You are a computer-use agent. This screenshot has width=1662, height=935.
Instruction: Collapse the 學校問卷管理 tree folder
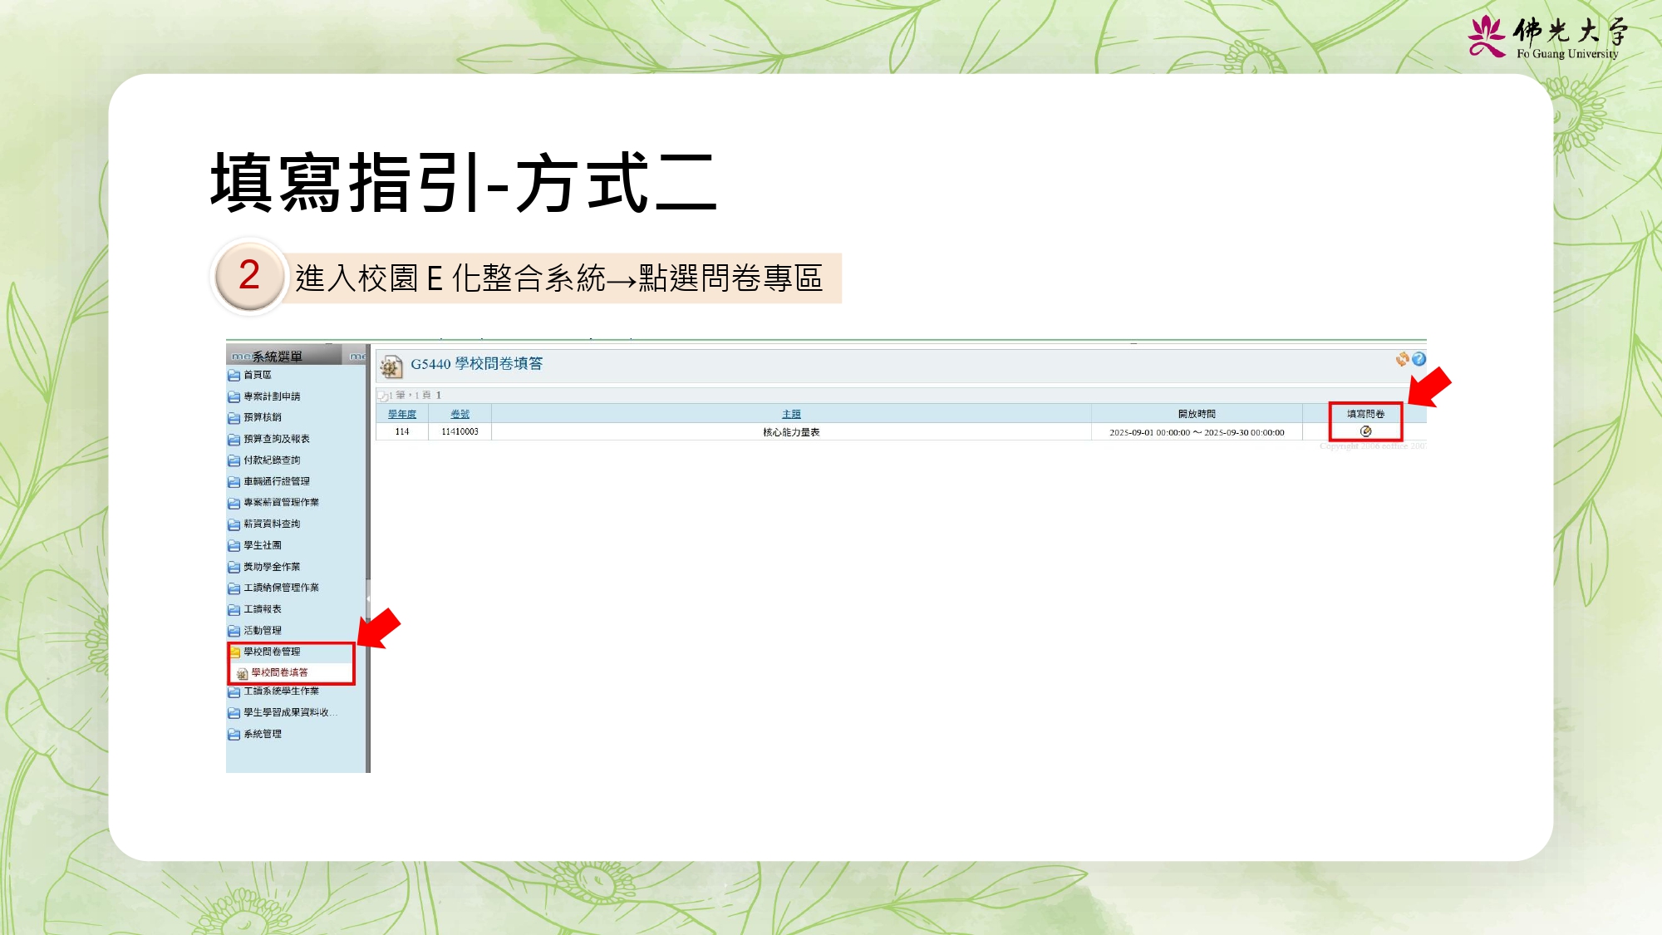(272, 652)
